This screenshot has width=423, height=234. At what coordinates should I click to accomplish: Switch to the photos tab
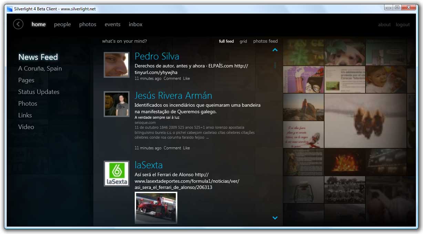coord(88,24)
